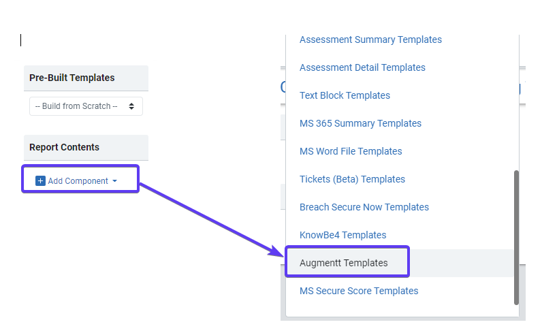Choose MS Secure Score Templates
Screen dimensions: 542x333
(359, 291)
